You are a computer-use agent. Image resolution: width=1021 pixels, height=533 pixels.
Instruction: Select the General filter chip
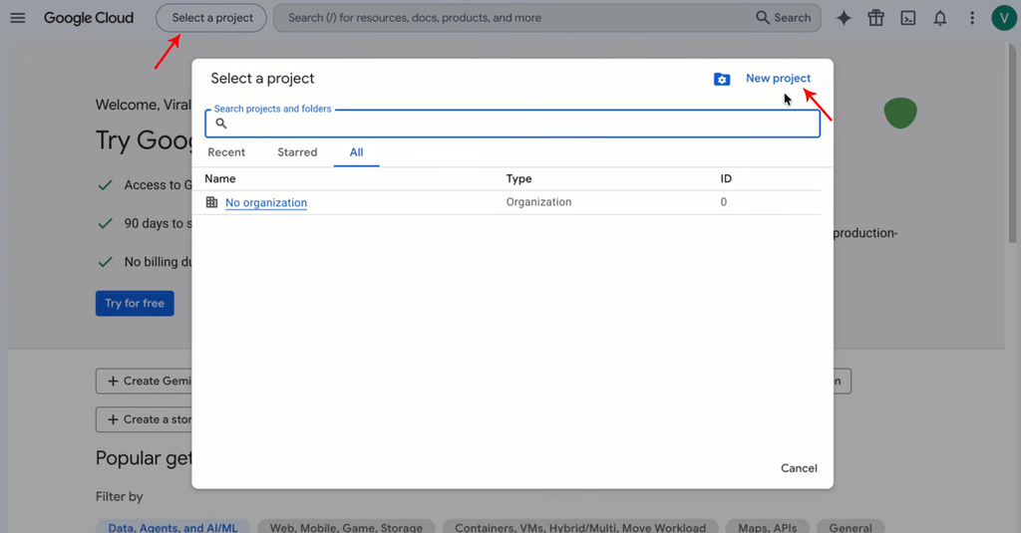click(x=851, y=526)
